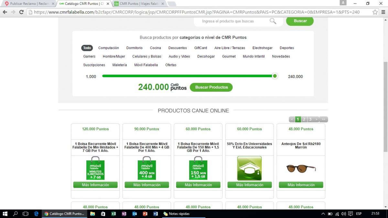Screen dimensions: 388x218
Task: Click the 150 MIN + 1,5 GB bag image
Action: coord(198,168)
